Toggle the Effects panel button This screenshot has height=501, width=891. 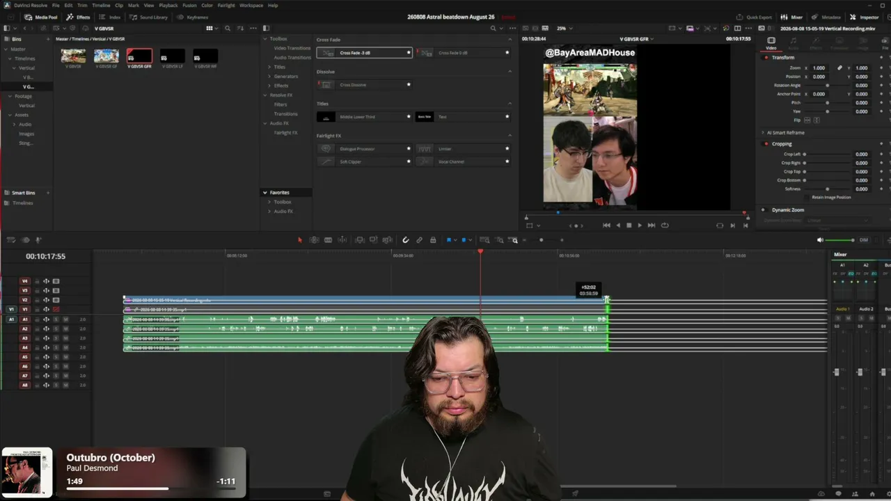(x=78, y=17)
